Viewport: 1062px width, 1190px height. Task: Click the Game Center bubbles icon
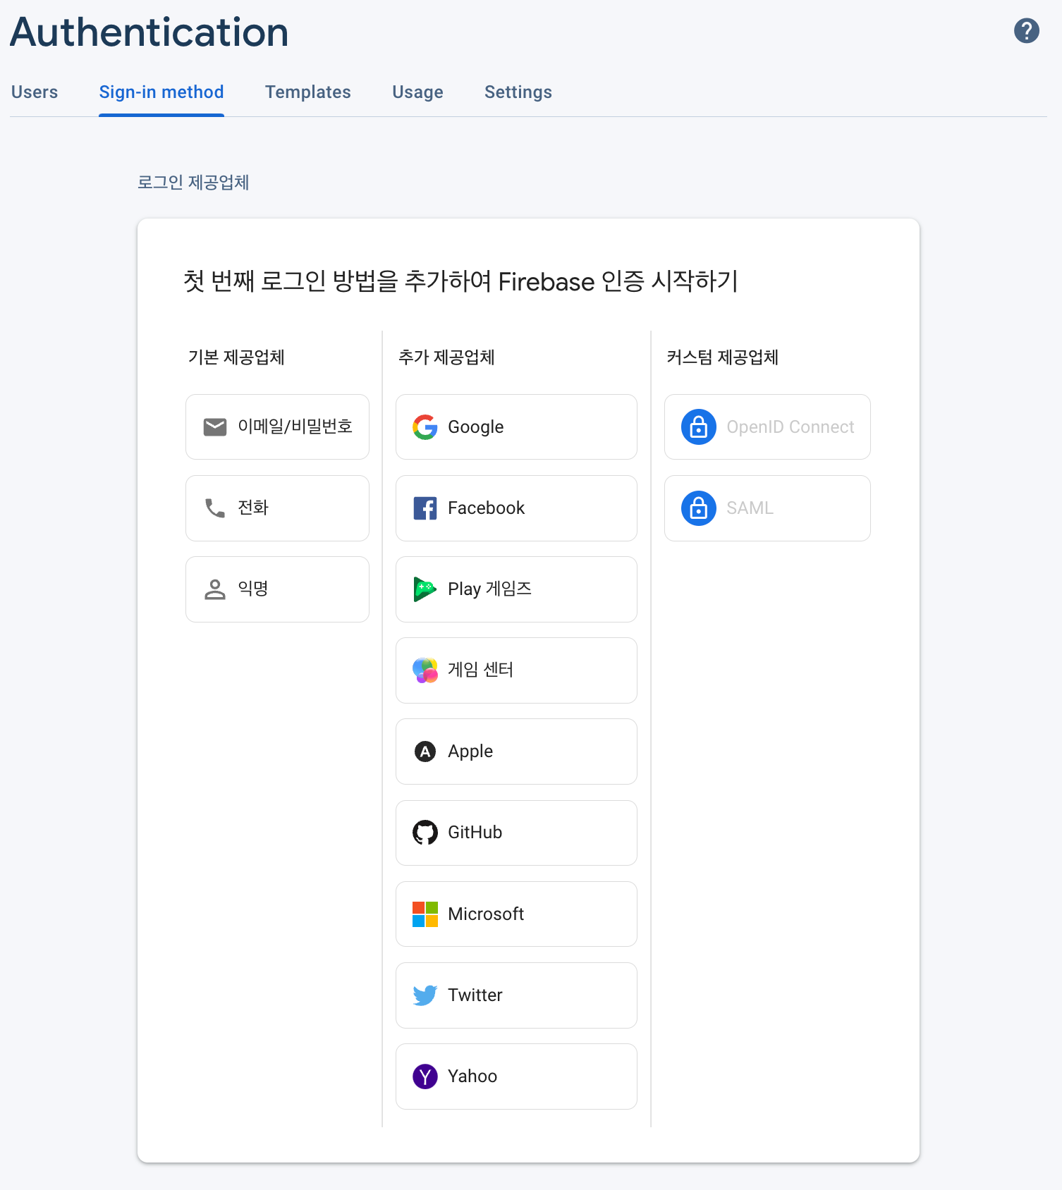point(425,670)
